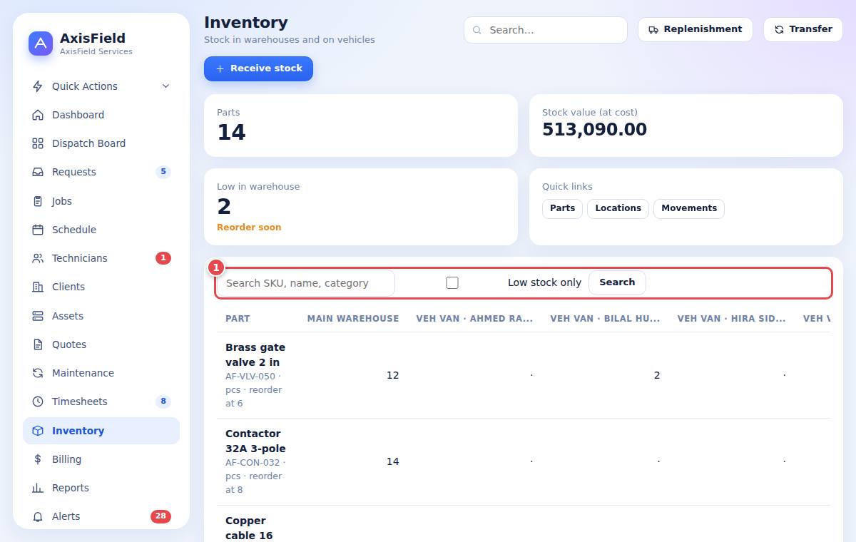Go to Assets
This screenshot has height=542, width=856.
coord(101,316)
